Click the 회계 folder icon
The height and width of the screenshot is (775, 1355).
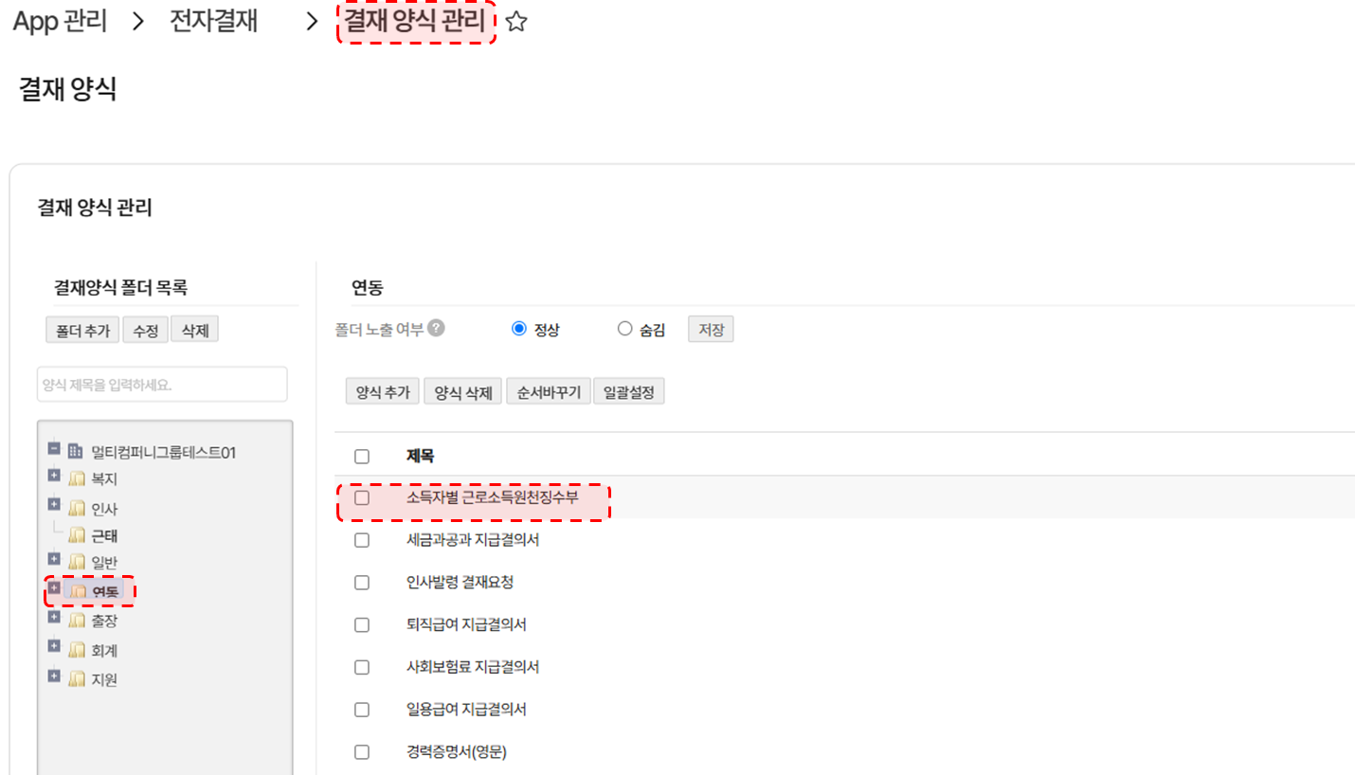coord(78,651)
